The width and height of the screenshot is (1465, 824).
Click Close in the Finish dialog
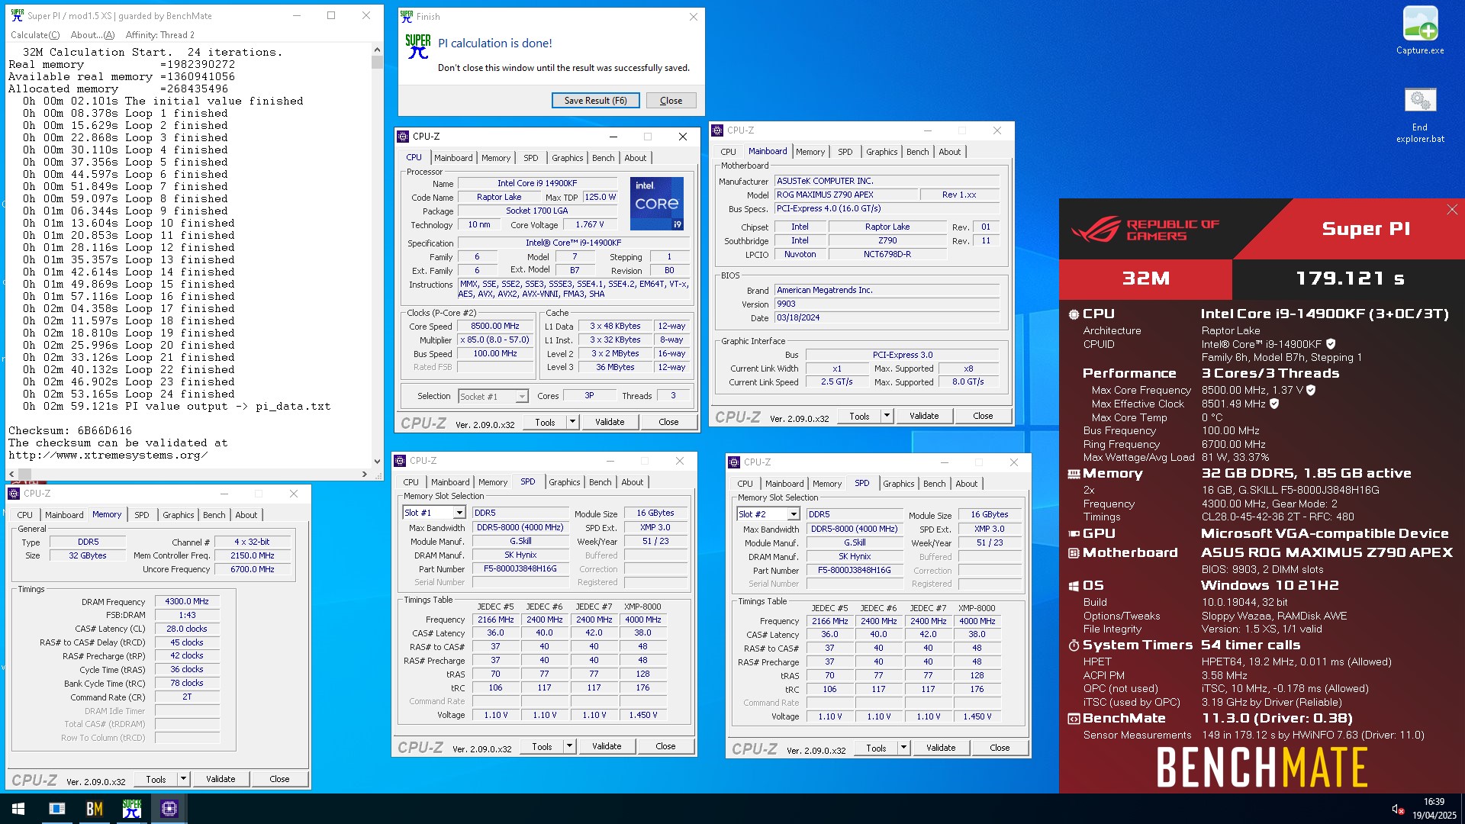[671, 101]
